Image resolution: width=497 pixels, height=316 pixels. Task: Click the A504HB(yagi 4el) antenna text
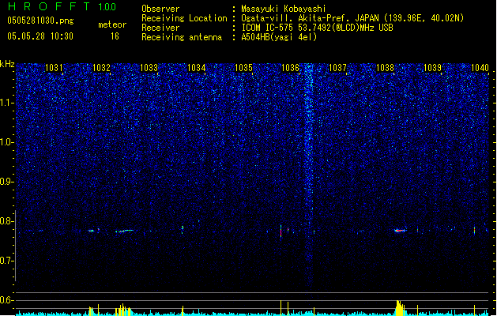(x=279, y=37)
